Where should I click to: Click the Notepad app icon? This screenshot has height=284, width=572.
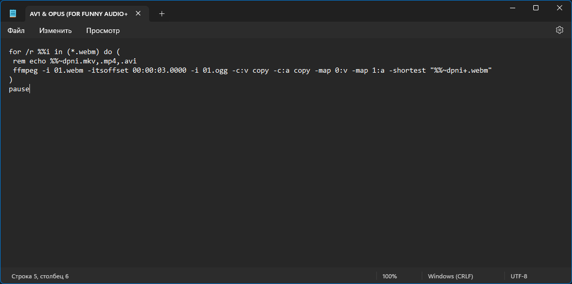coord(13,13)
